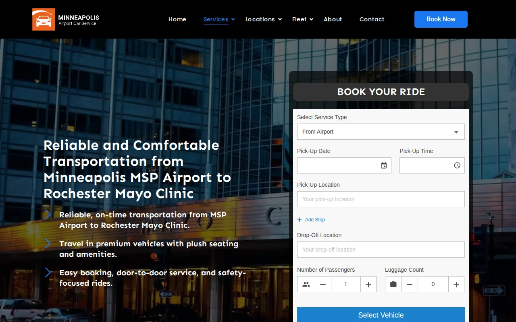The height and width of the screenshot is (322, 516).
Task: Click the 'Select Service Type' label
Action: (322, 117)
